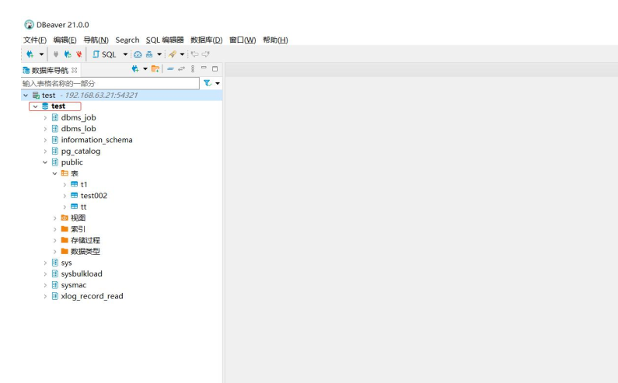618x383 pixels.
Task: Click the transaction mode icon
Action: tap(149, 54)
